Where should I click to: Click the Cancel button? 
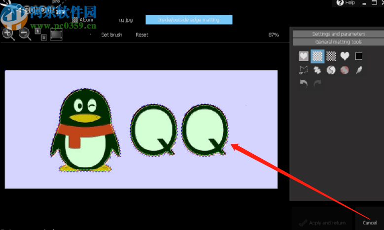370,223
